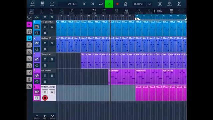Mute the Warm Pad track
213x120 pixels.
[45, 59]
